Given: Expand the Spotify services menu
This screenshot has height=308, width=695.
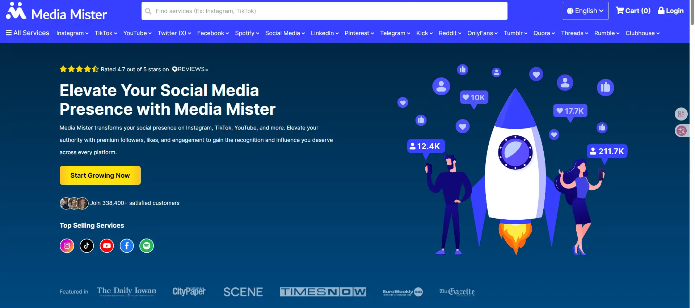Looking at the screenshot, I should tap(247, 33).
